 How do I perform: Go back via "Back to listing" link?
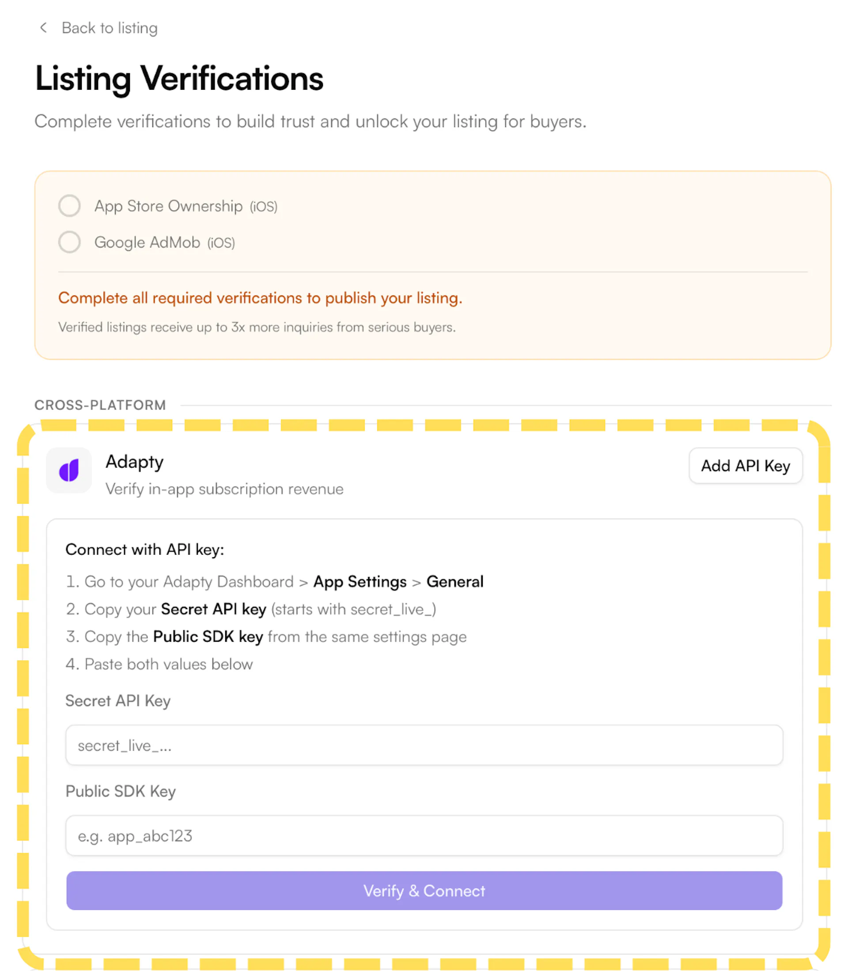pos(110,28)
